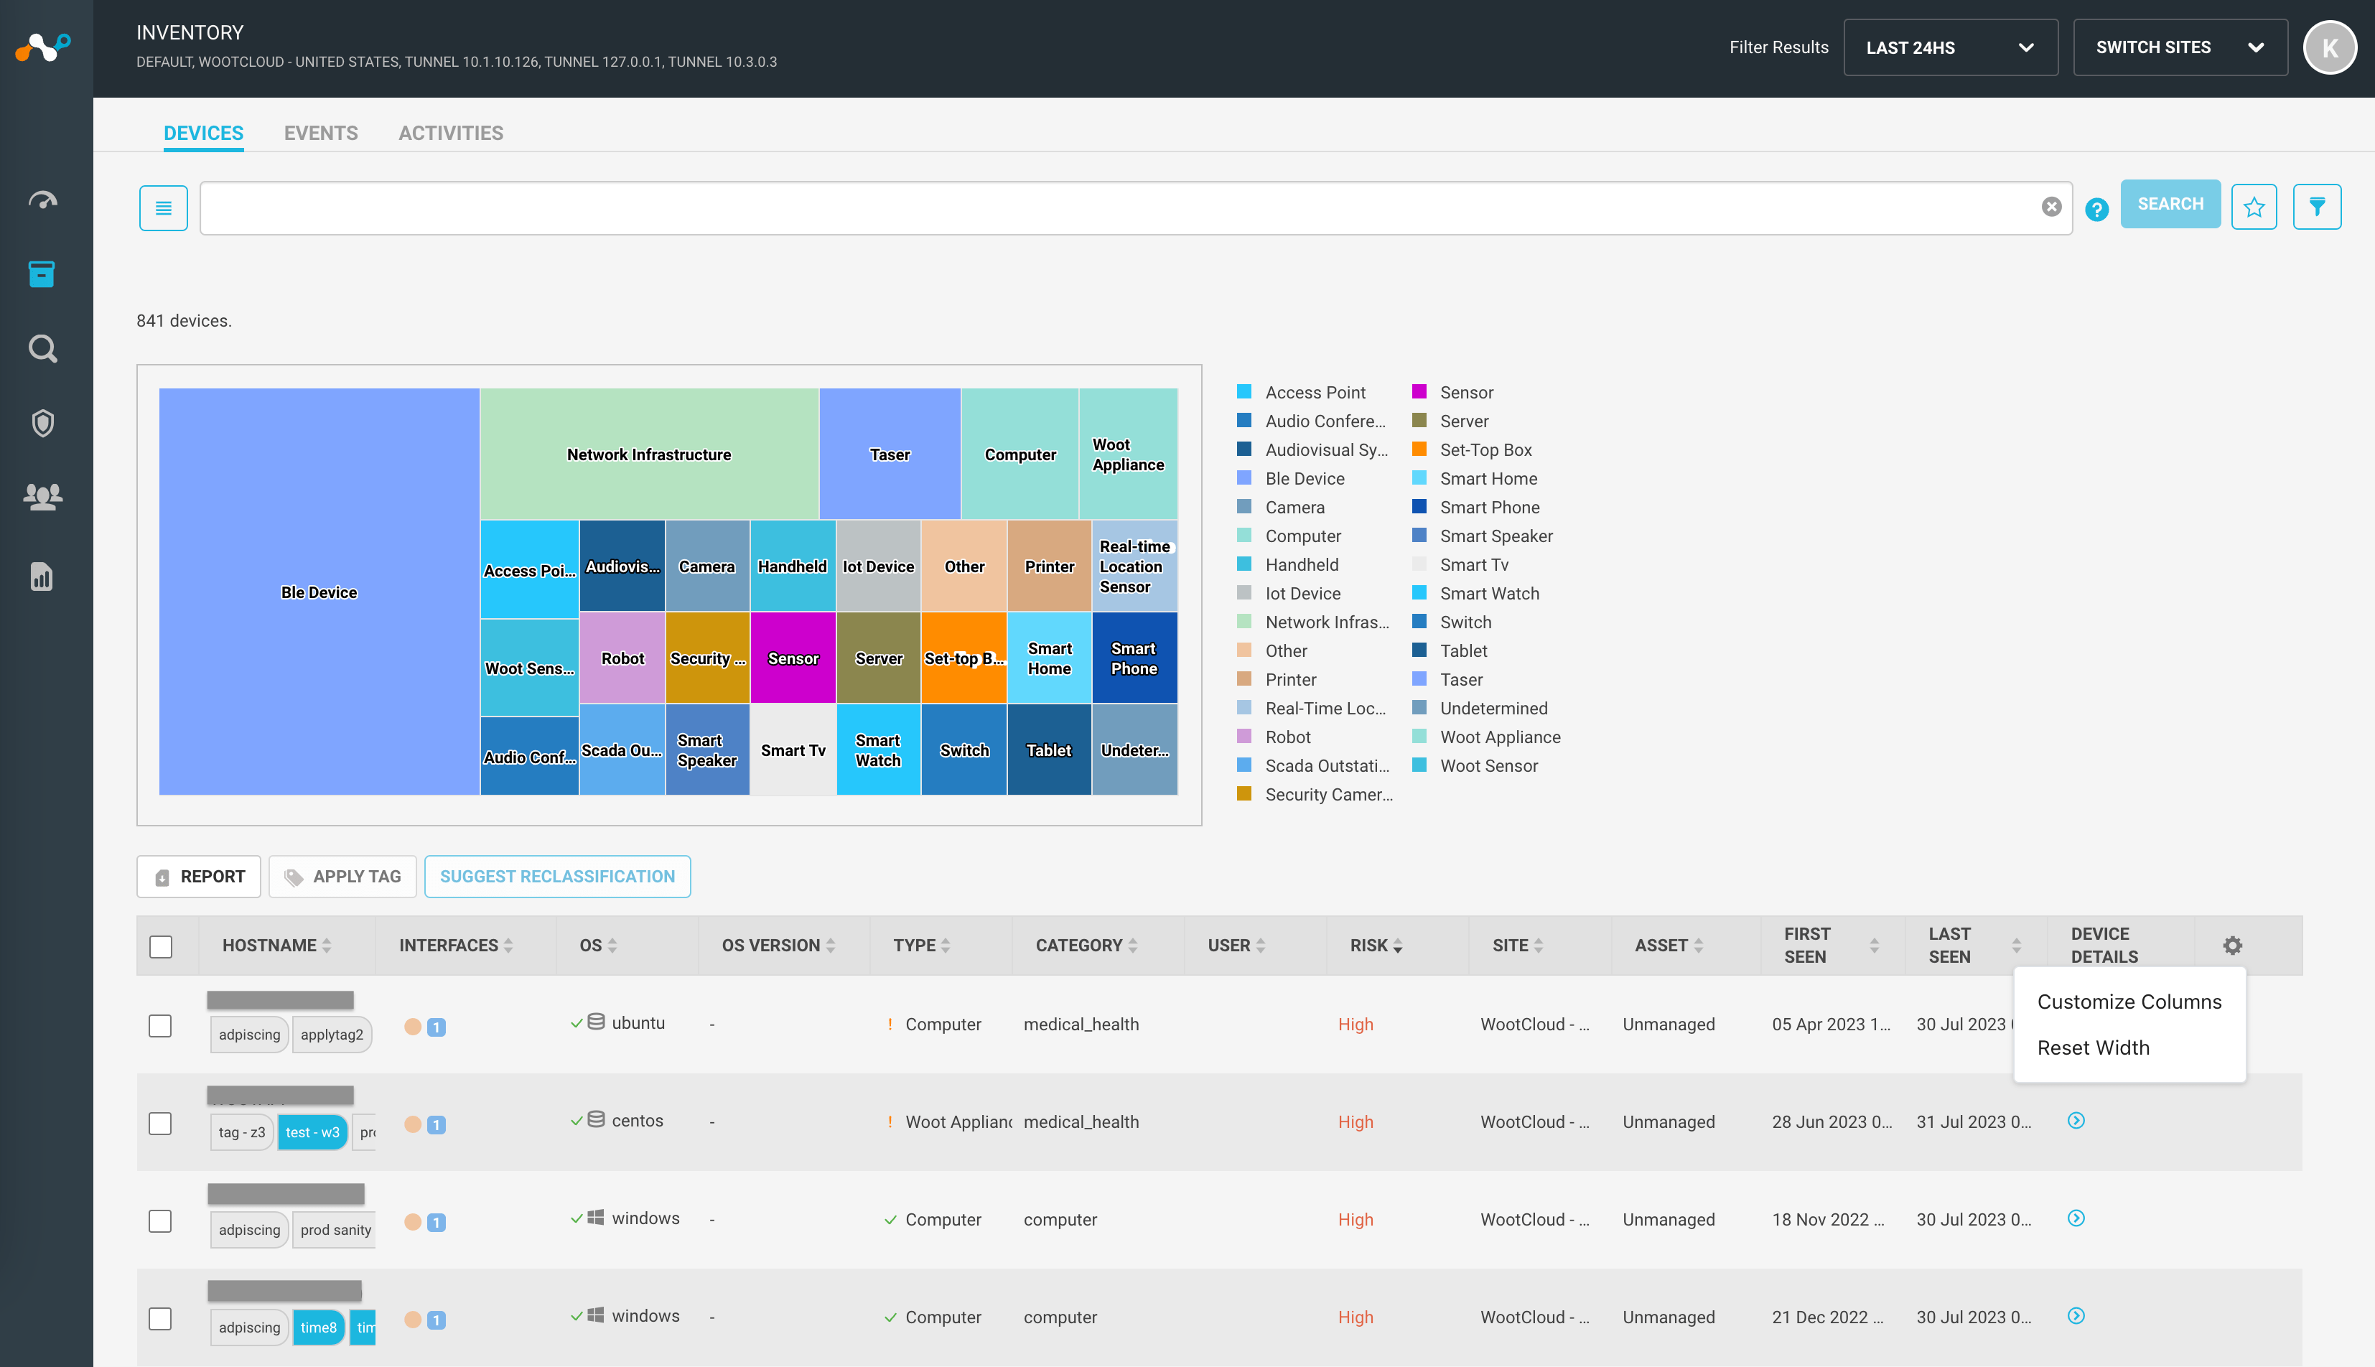2375x1367 pixels.
Task: Expand device details chevron on centos row
Action: point(2076,1121)
